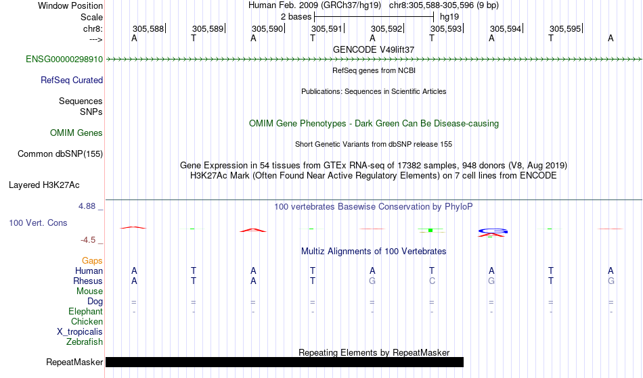Click the 'Human Feb. 2009 (GRCh37/hg19)' title text
Viewport: 643px width, 378px height.
coord(315,5)
